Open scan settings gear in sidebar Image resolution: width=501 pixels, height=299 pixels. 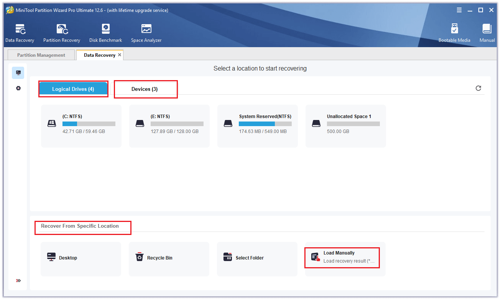[18, 88]
